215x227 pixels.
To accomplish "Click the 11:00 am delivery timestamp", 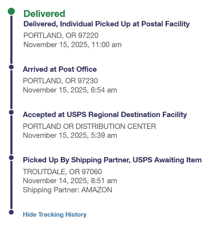I will (72, 45).
